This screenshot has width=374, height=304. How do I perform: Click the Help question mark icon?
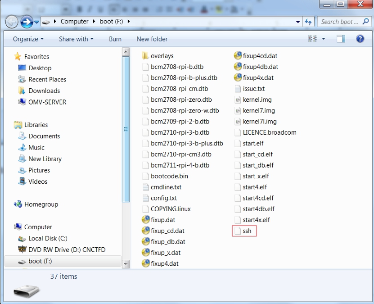[360, 39]
